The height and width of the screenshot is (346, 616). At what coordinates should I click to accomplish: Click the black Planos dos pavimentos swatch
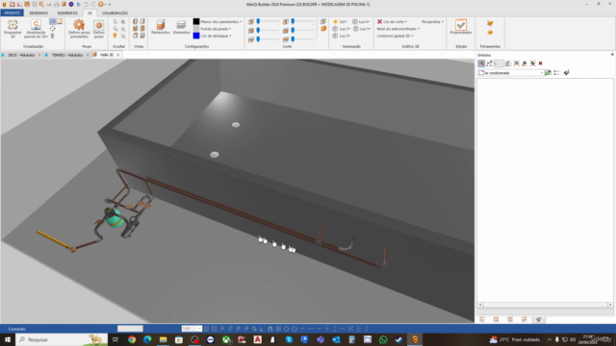[x=196, y=21]
